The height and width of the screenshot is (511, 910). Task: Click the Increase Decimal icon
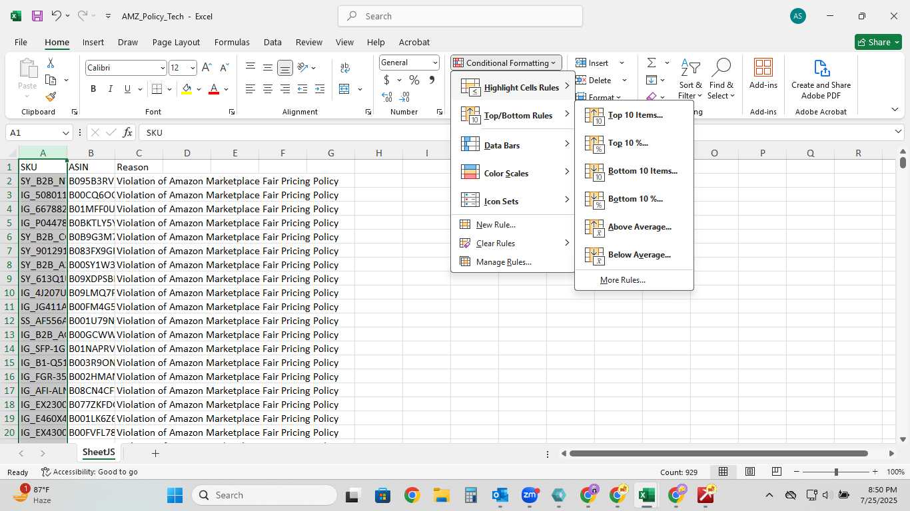[x=387, y=97]
